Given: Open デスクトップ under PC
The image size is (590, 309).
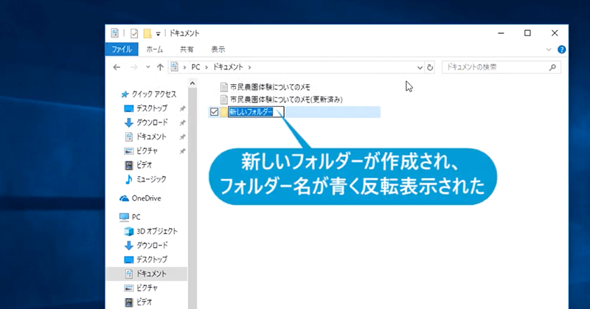Looking at the screenshot, I should click(x=152, y=260).
